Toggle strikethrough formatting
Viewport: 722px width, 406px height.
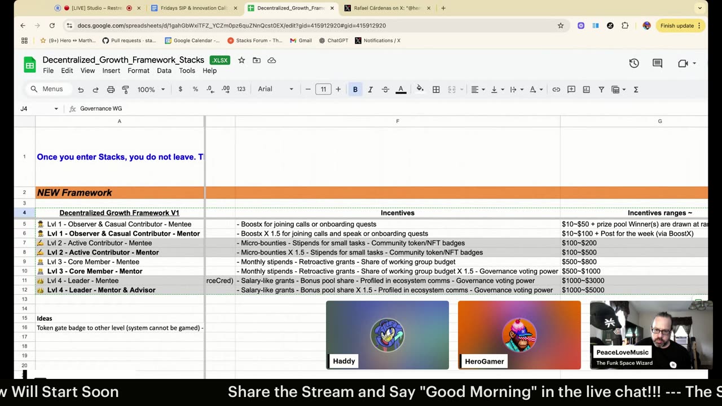(385, 89)
